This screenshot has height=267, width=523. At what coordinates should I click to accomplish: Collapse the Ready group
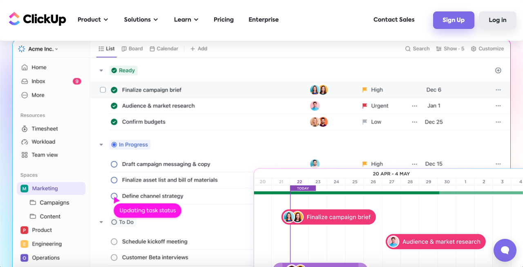click(101, 70)
